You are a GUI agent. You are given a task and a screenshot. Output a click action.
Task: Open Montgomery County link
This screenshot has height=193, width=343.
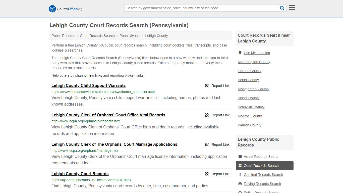253,89
